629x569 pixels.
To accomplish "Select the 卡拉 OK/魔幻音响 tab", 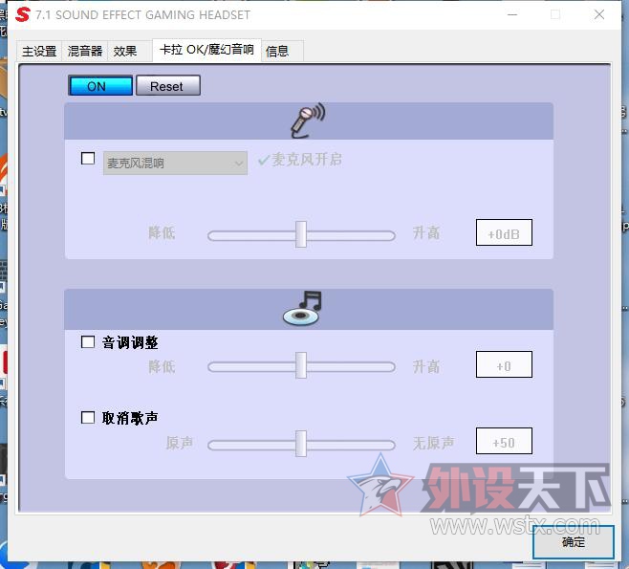I will 206,50.
